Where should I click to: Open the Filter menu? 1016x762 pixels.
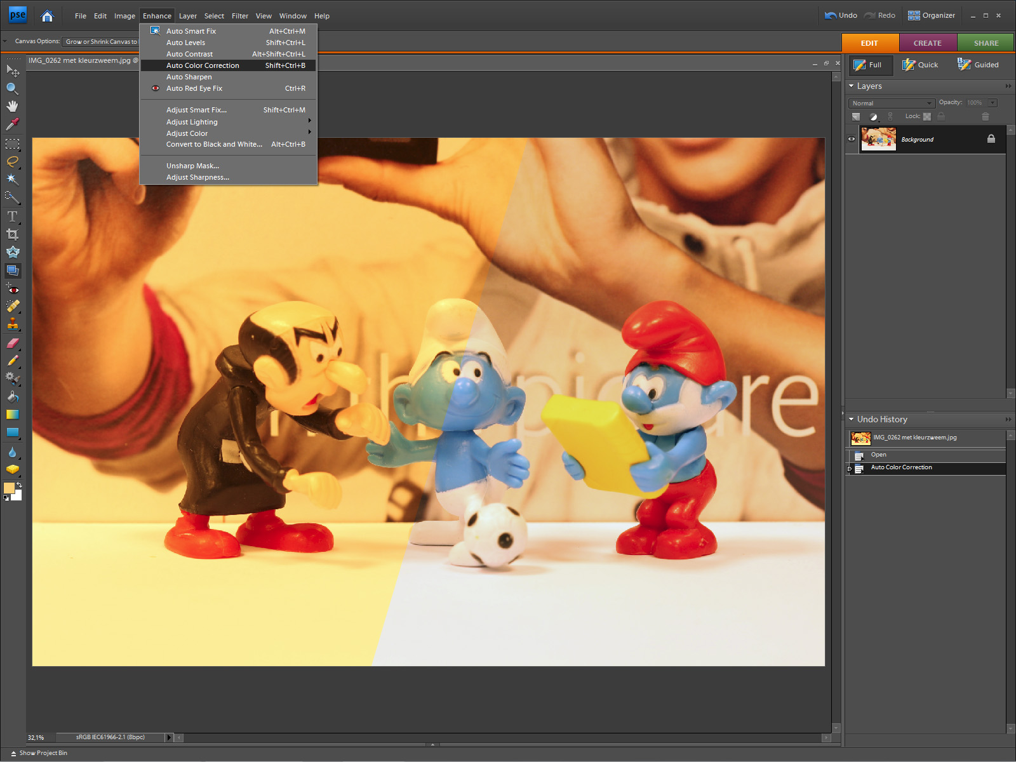pos(240,16)
